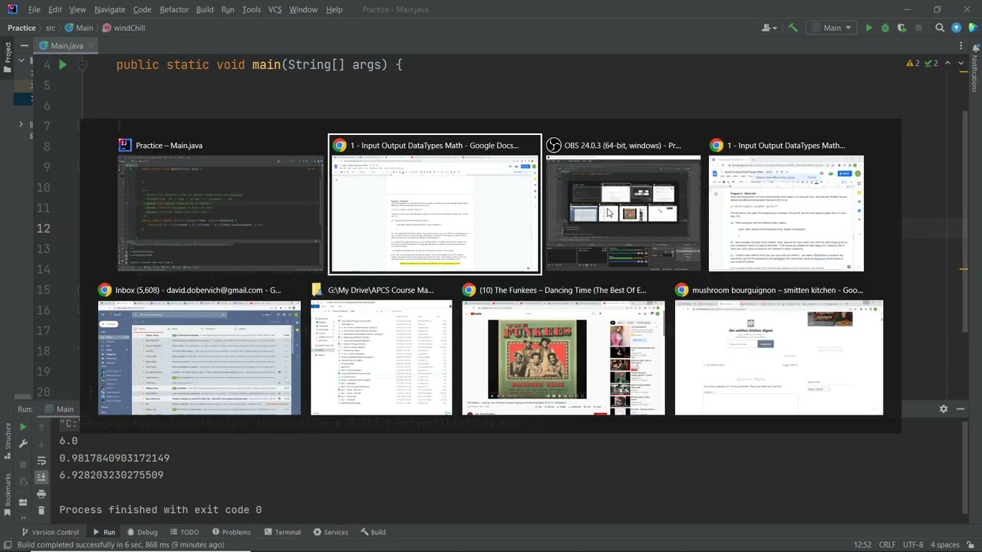The image size is (982, 552).
Task: Click tool window quick access icon in status bar
Action: pyautogui.click(x=8, y=545)
